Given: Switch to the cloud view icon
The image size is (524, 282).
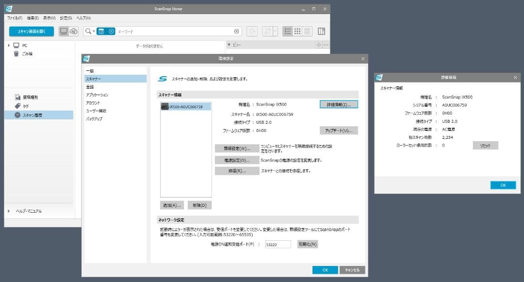Looking at the screenshot, I should [x=73, y=31].
